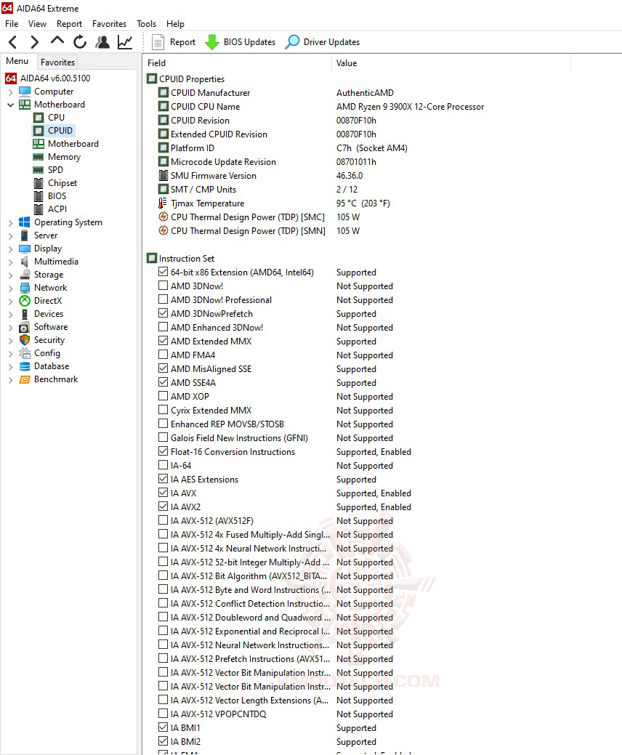Expand the Multimedia node
Image resolution: width=622 pixels, height=755 pixels.
pos(11,262)
